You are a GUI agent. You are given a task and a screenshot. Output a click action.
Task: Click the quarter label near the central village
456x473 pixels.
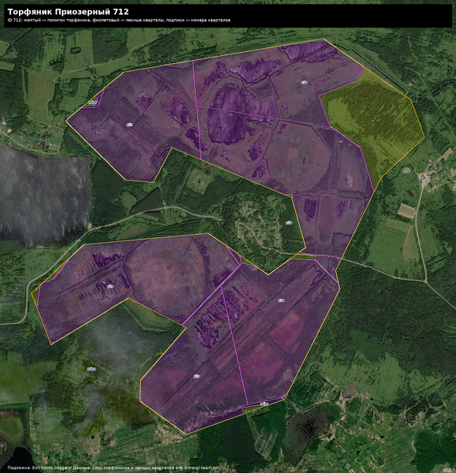tap(289, 223)
